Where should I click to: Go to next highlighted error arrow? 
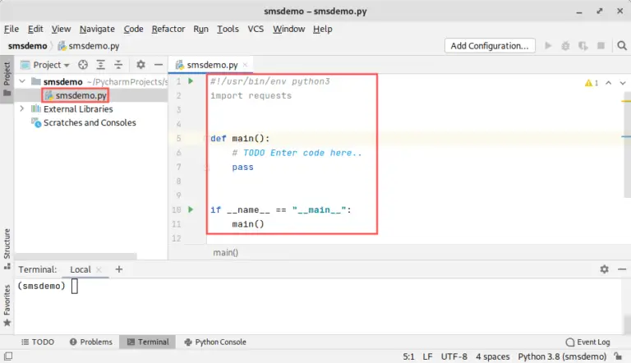point(623,83)
